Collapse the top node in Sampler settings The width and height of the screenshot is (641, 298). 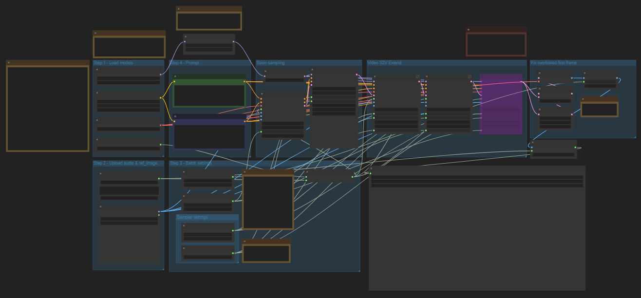tap(184, 225)
